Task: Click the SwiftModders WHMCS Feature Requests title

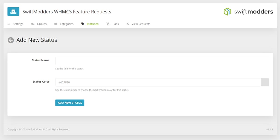Action: 67,12
